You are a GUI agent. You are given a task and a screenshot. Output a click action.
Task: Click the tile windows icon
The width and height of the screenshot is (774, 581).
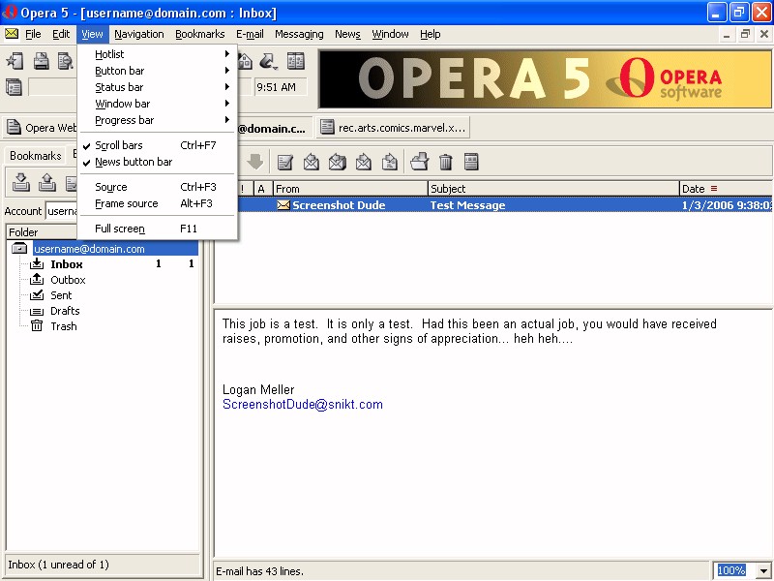click(x=296, y=61)
